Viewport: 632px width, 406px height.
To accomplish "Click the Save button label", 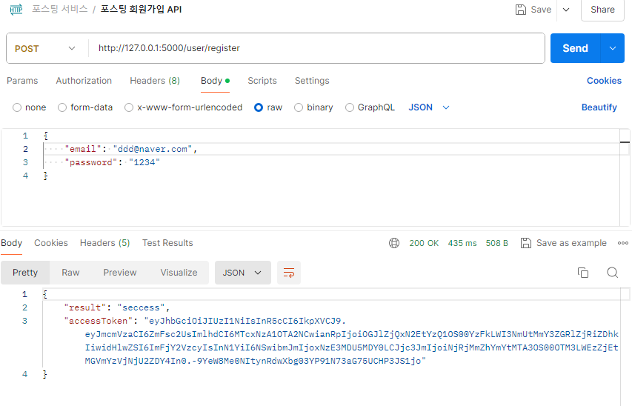I will coord(541,10).
